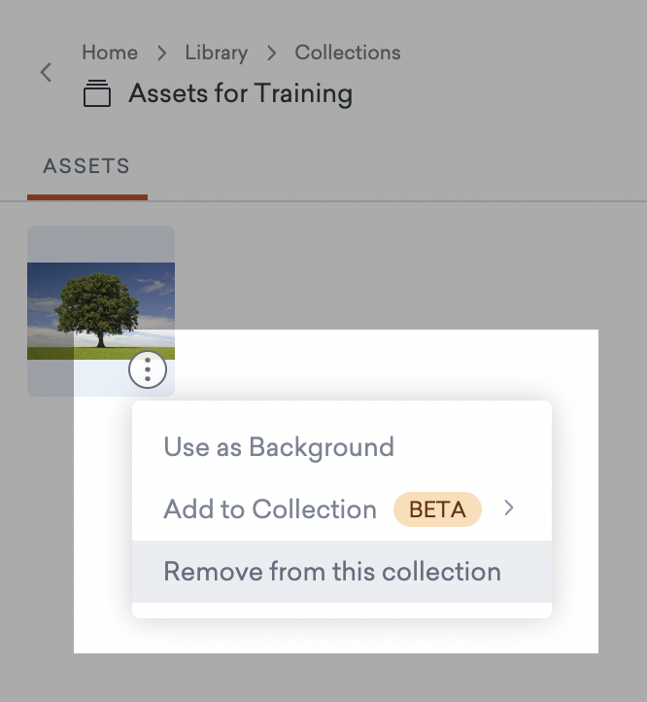This screenshot has height=702, width=647.
Task: Navigate to the Library breadcrumb
Action: click(x=217, y=53)
